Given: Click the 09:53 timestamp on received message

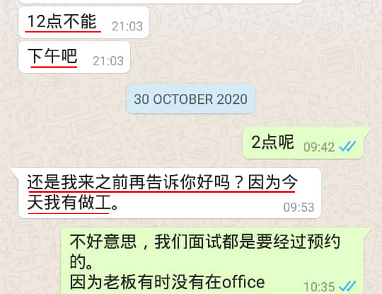Looking at the screenshot, I should pos(299,207).
